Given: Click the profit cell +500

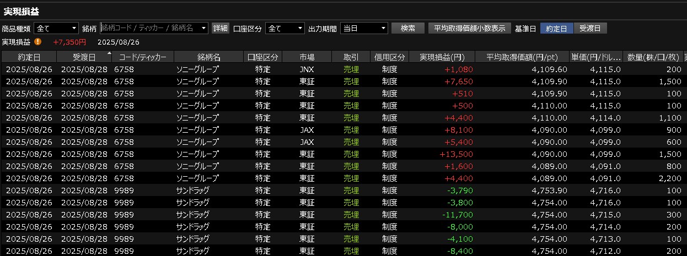Looking at the screenshot, I should tap(462, 105).
